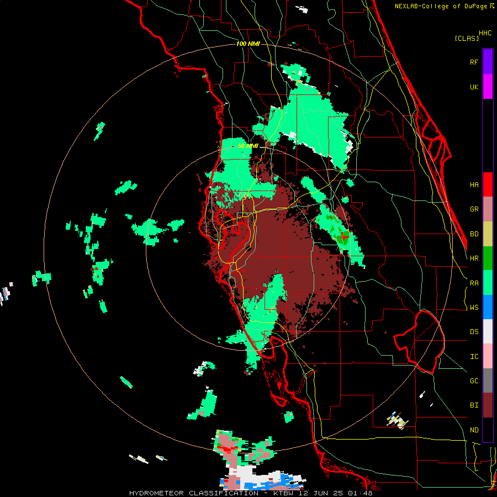This screenshot has width=497, height=497.
Task: Click the "BD" legend label
Action: [474, 234]
